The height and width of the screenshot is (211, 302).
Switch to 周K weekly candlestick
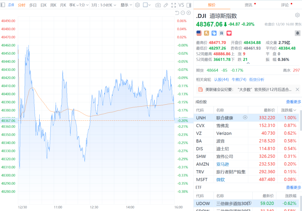tap(53, 5)
